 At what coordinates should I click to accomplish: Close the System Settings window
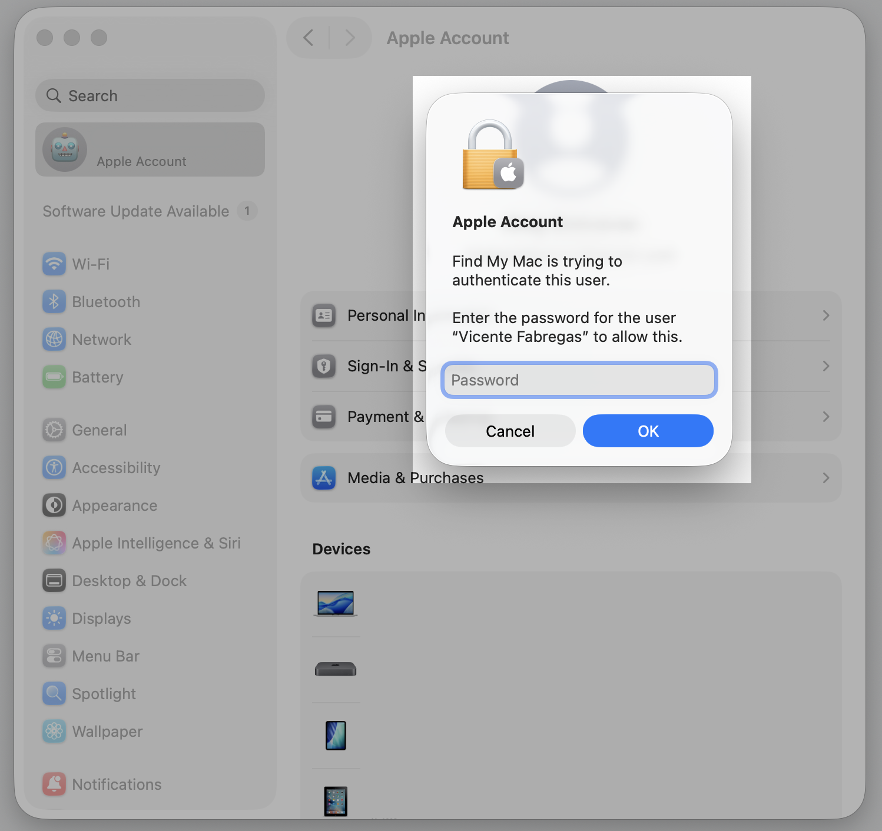[x=45, y=38]
